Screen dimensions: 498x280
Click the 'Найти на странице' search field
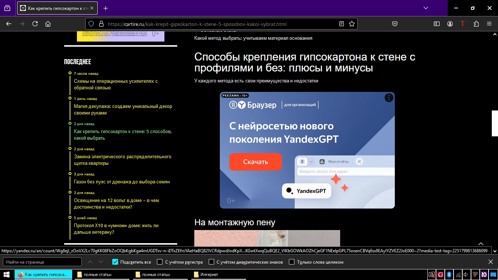42,262
